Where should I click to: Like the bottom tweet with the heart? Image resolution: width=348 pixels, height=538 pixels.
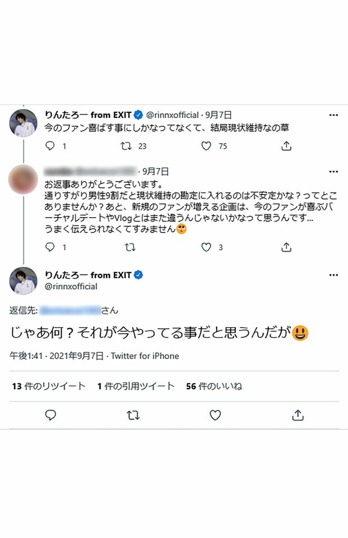coord(214,415)
